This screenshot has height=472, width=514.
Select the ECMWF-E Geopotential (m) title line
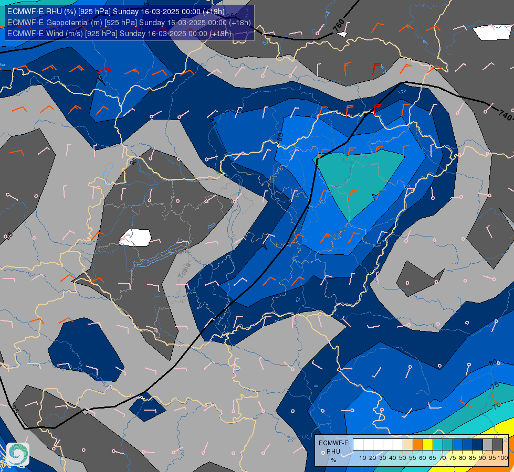coord(129,23)
